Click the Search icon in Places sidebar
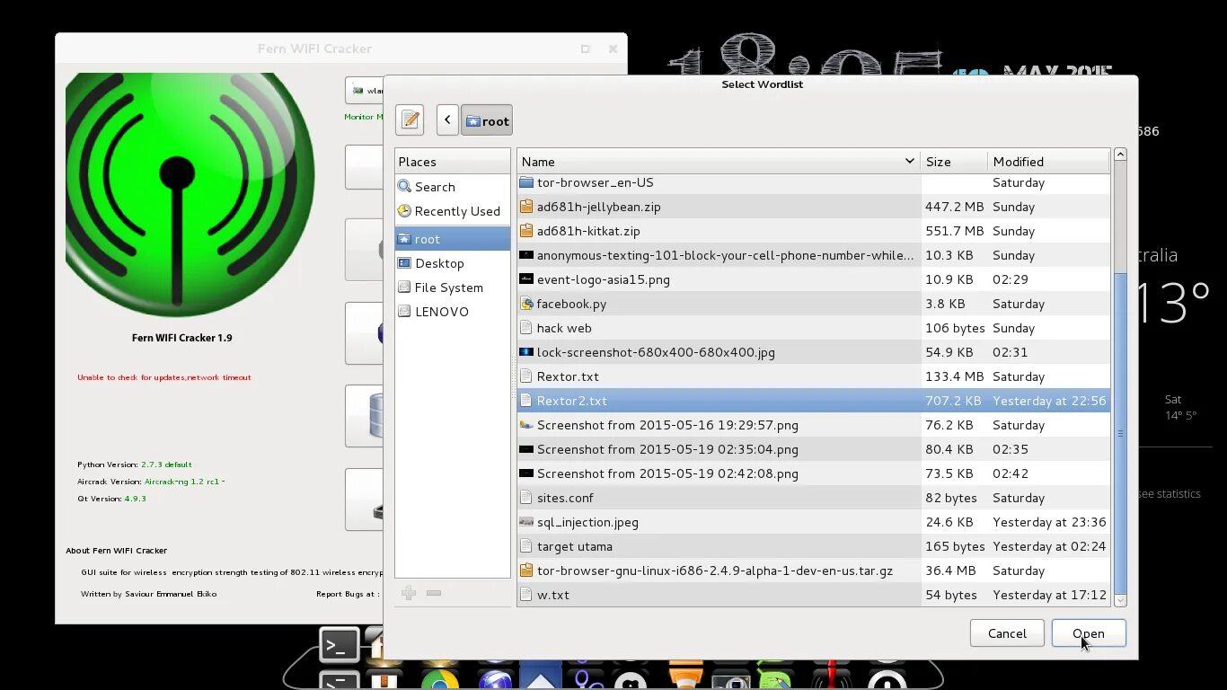Screen dimensions: 1227x690 pyautogui.click(x=405, y=186)
